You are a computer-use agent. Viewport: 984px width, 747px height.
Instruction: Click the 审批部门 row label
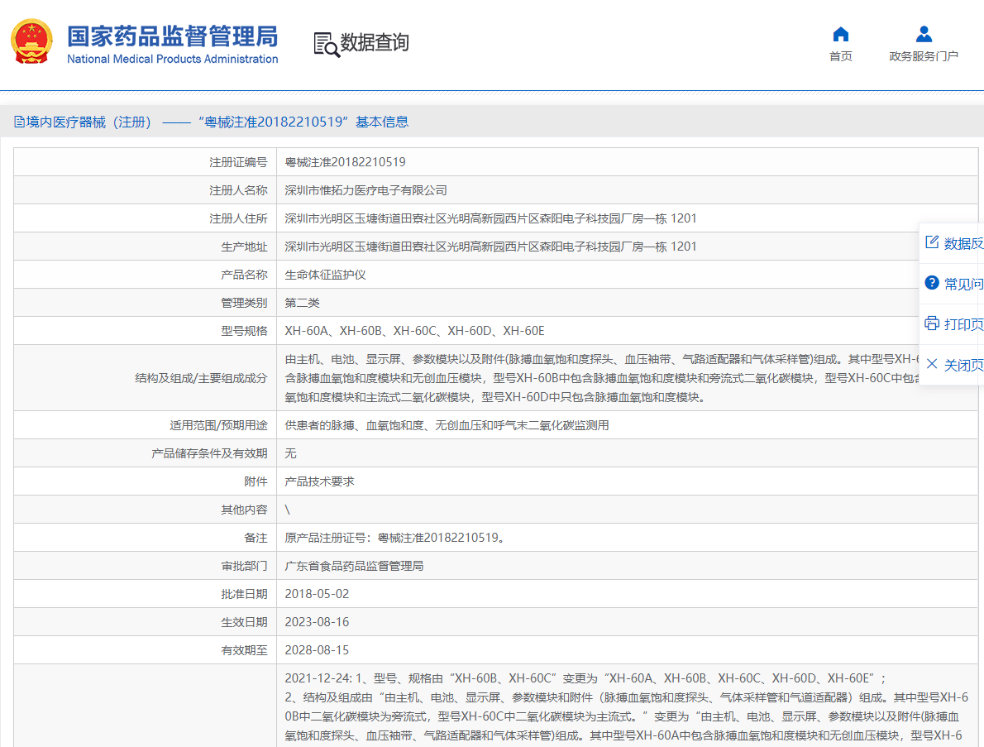[244, 566]
